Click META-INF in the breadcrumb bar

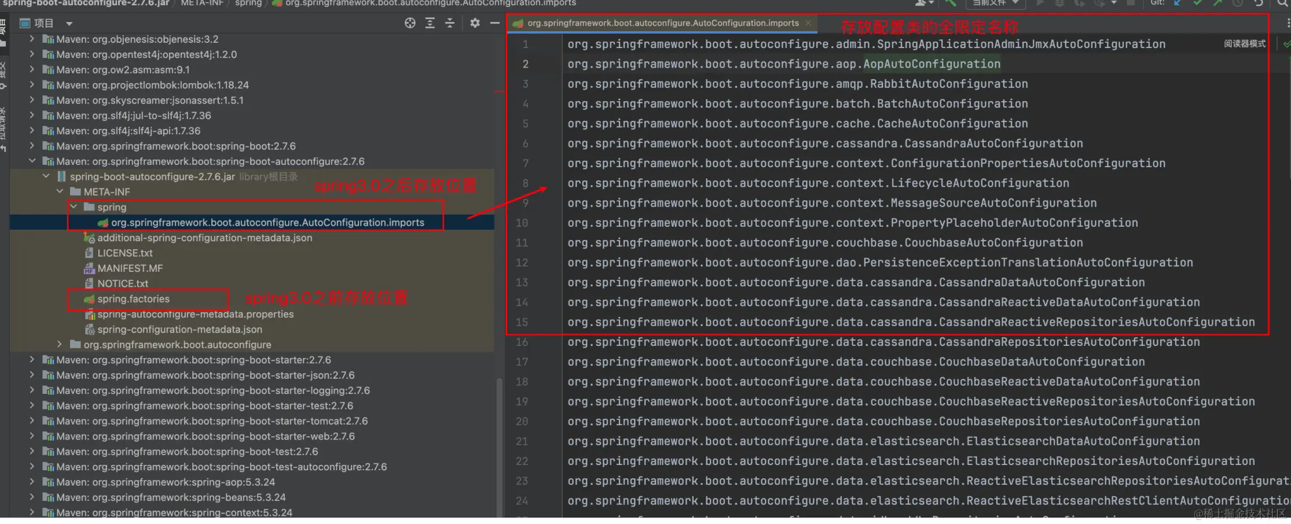tap(202, 3)
